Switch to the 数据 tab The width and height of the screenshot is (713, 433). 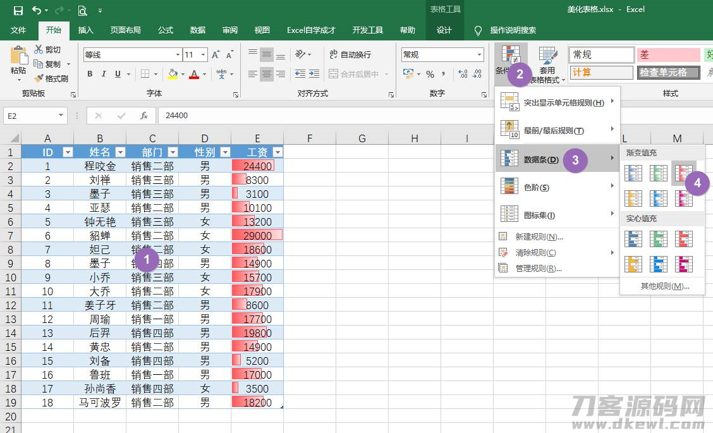click(198, 30)
